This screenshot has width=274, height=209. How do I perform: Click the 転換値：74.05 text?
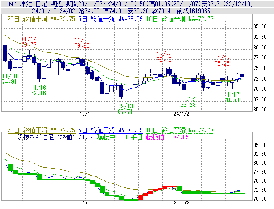(x=167, y=137)
